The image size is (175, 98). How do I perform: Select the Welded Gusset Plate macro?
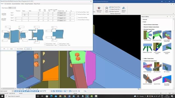click(147, 48)
